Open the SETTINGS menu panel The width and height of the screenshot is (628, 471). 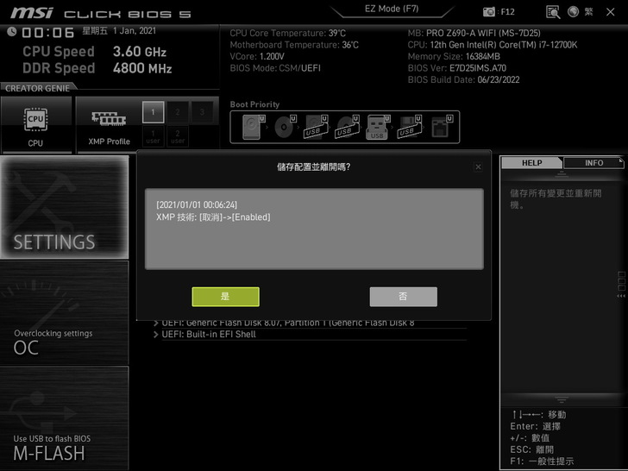[x=64, y=207]
